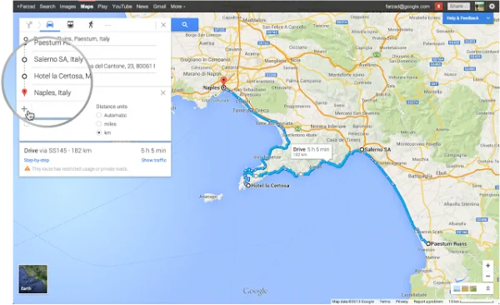Open the red notifications badge

point(438,6)
